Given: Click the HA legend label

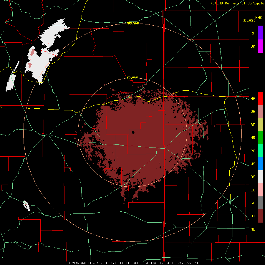Looking at the screenshot, I should tap(253, 99).
